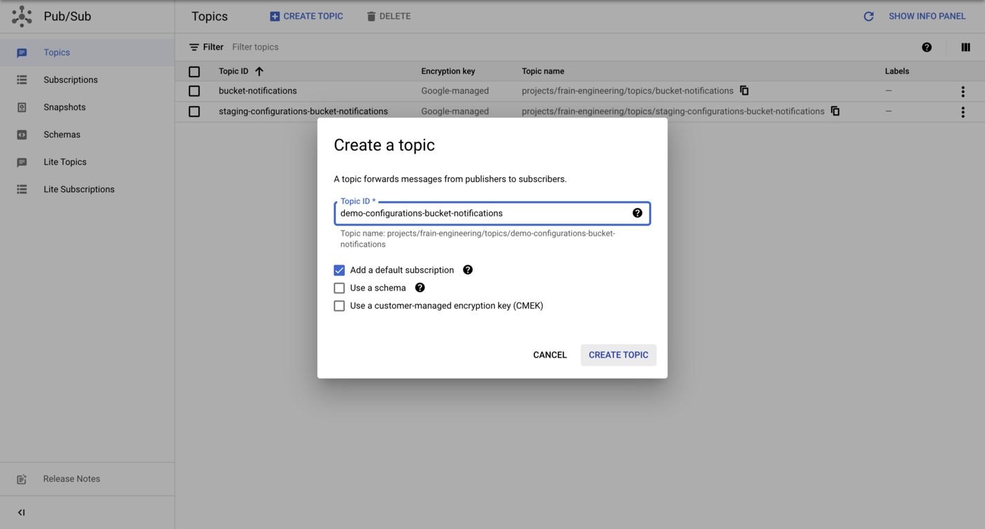Screen dimensions: 985x529
Task: Cancel the topic creation dialog
Action: pos(550,355)
